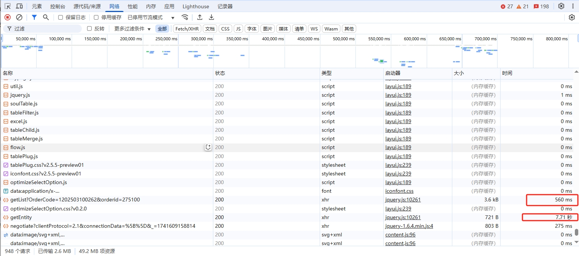The height and width of the screenshot is (256, 579).
Task: Open the Lighthouse tab
Action: (x=196, y=6)
